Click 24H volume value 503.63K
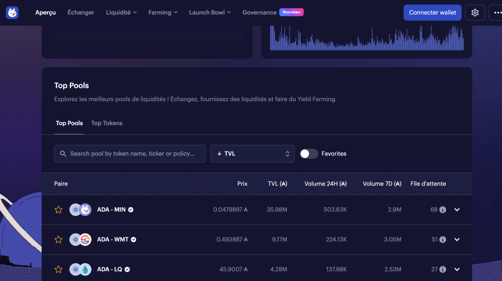502x281 pixels. (x=335, y=209)
